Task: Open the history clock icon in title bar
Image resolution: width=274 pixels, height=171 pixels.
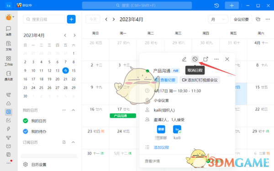Action: 216,5
